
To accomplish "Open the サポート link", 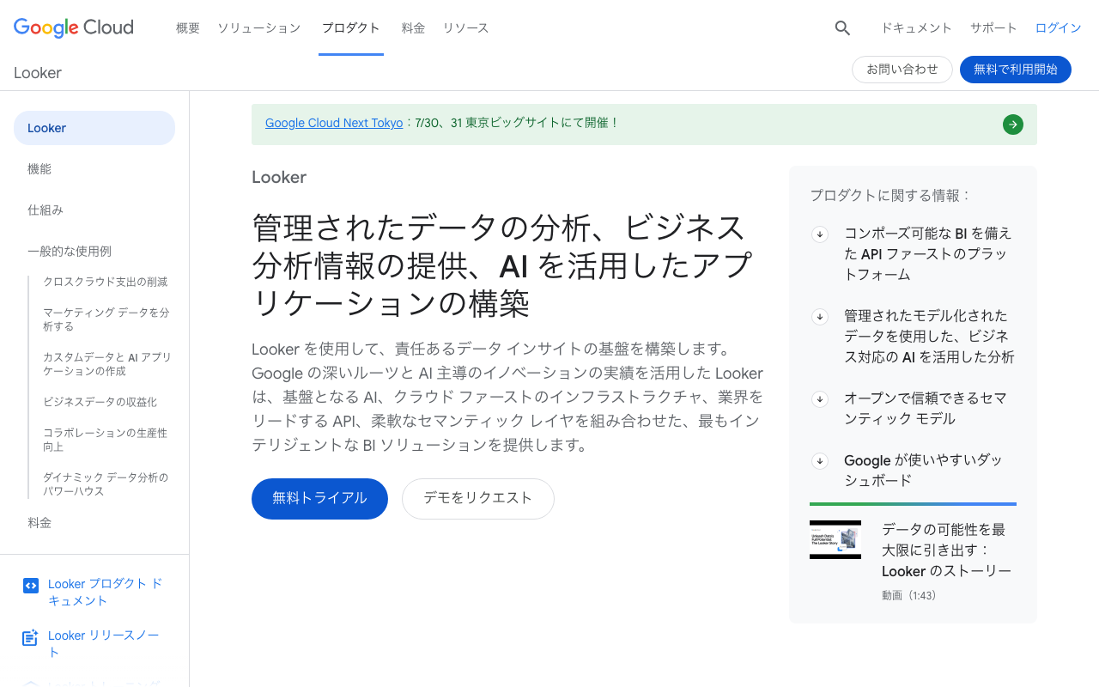I will (x=993, y=27).
